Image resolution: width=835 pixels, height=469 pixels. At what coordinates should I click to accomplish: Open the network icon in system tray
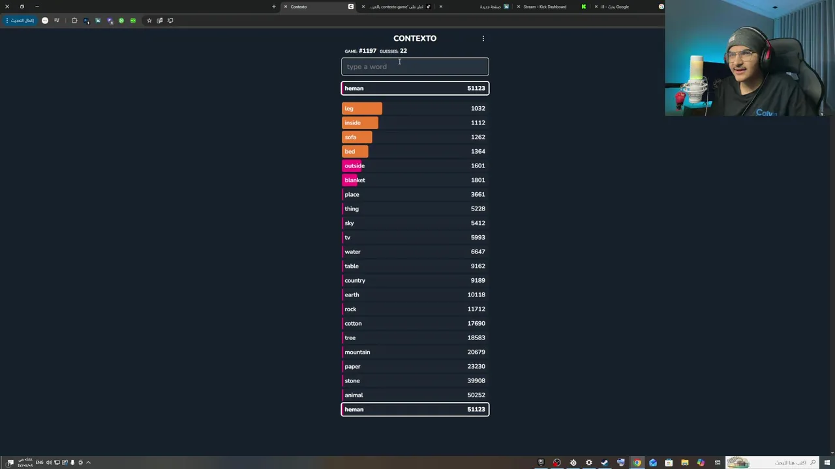tap(57, 462)
